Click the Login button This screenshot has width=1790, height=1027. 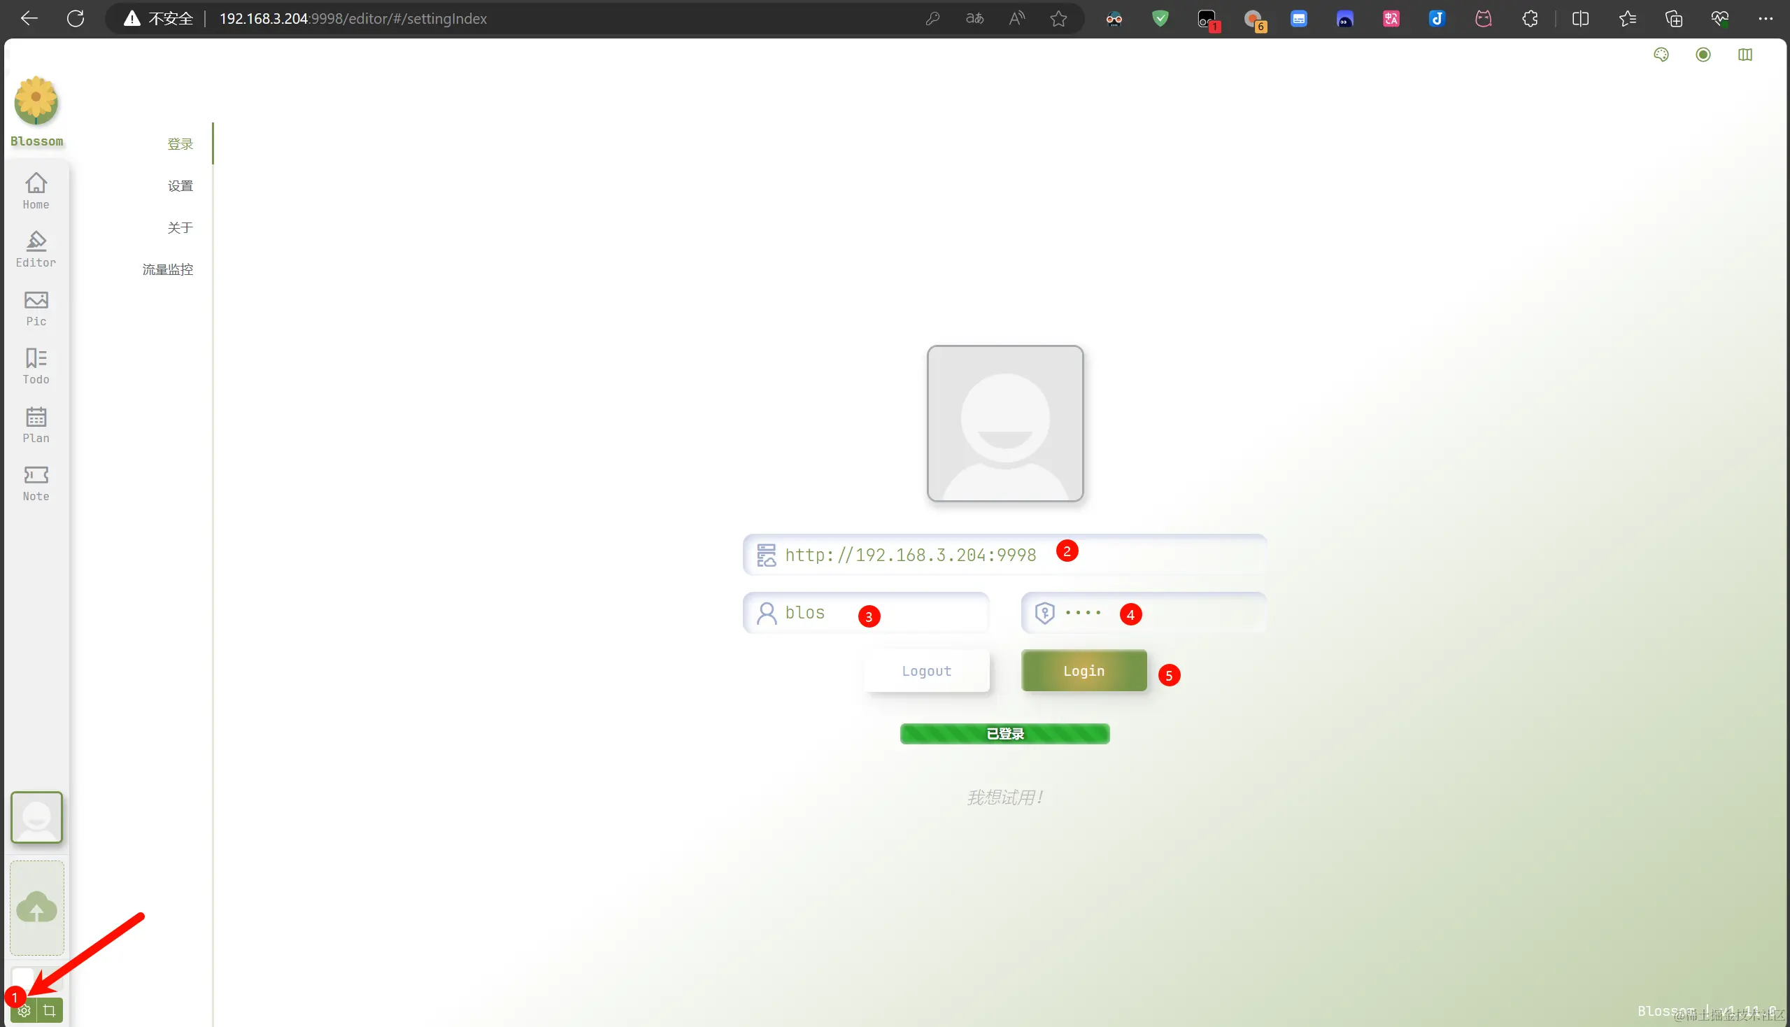point(1084,670)
